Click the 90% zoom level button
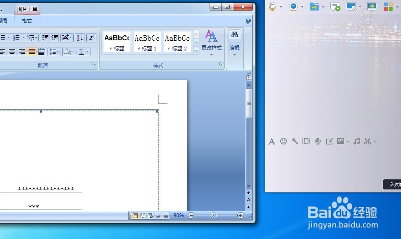401x239 pixels. click(x=178, y=215)
